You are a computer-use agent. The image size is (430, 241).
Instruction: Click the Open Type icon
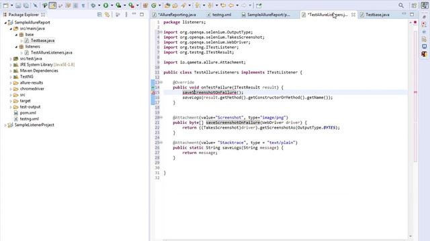[x=167, y=5]
